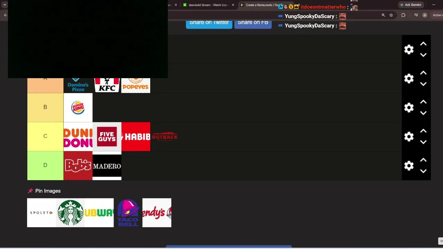443x249 pixels.
Task: Pick the Subway logo from unranked images
Action: (99, 213)
